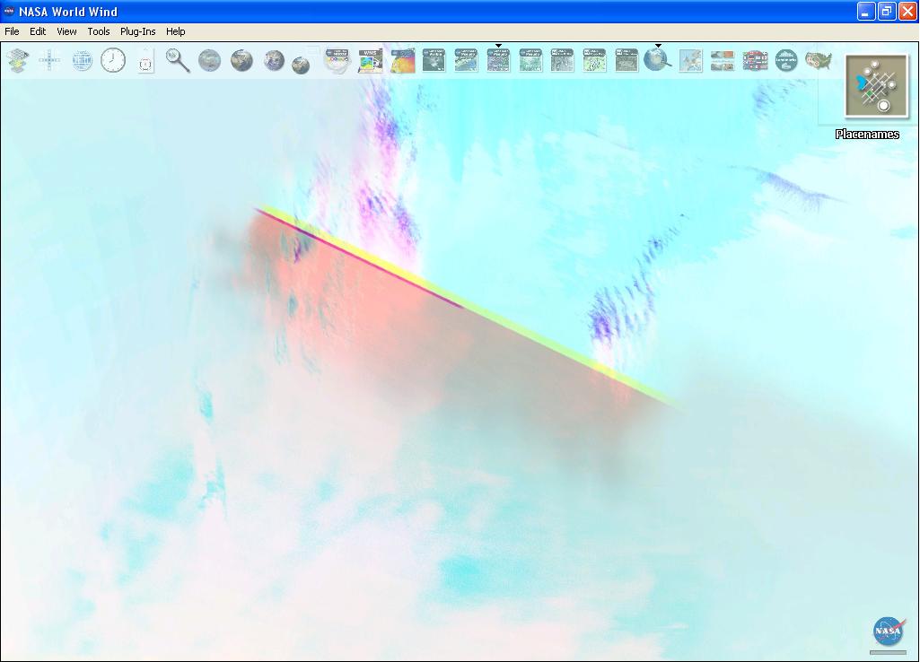Image resolution: width=920 pixels, height=662 pixels.
Task: Click the round teal badge icon
Action: pyautogui.click(x=786, y=60)
